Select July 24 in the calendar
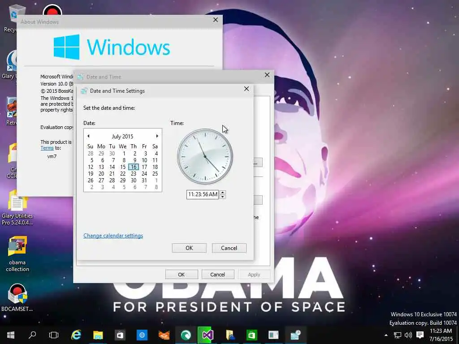 point(144,174)
